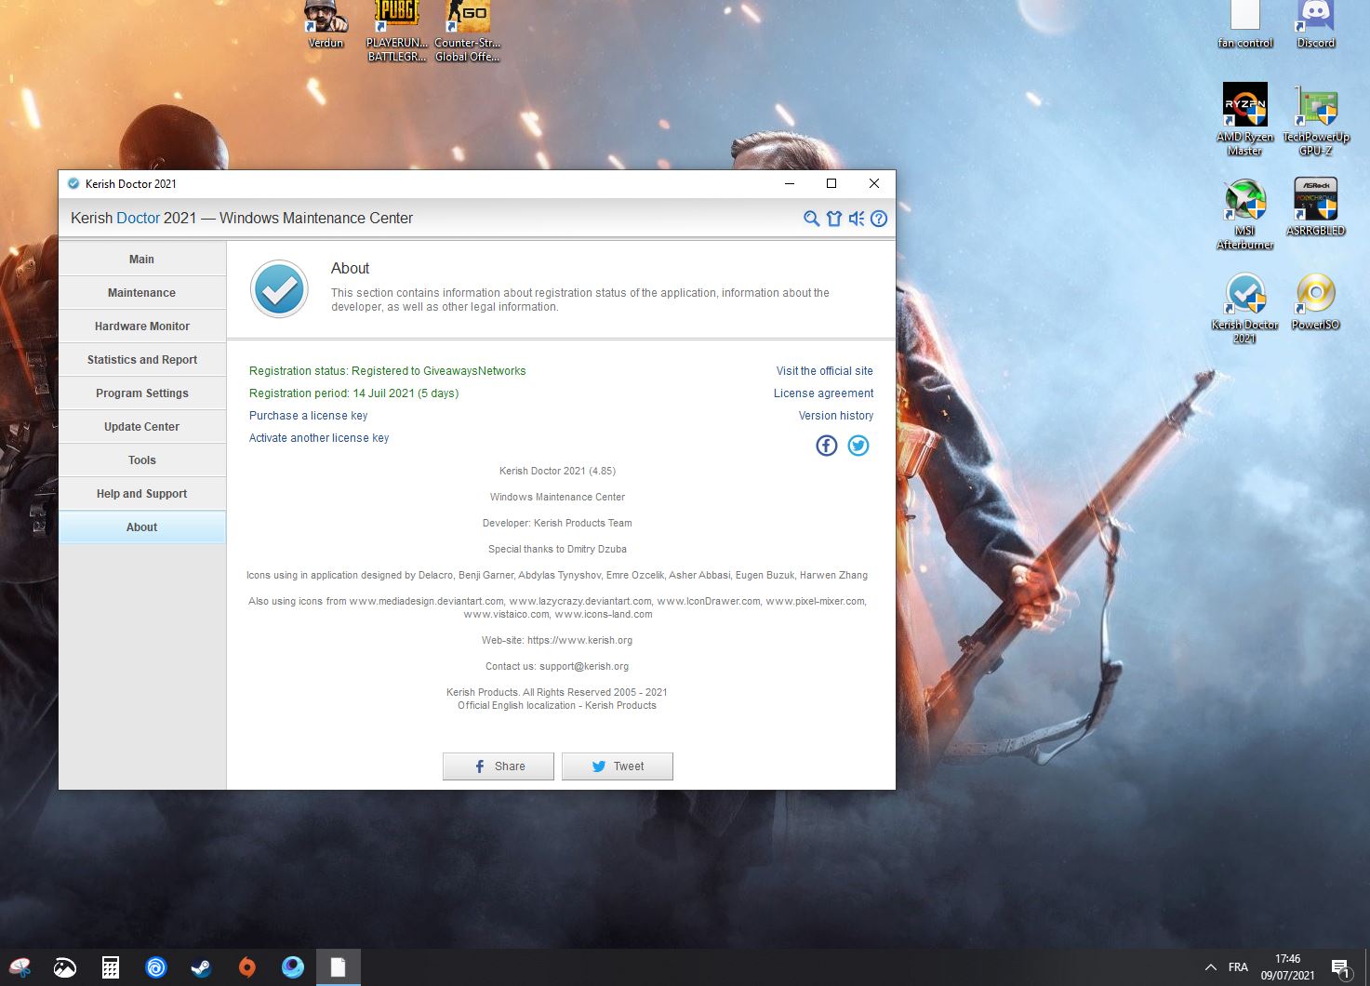
Task: Open the blue-purple orb taskbar app
Action: coord(293,968)
